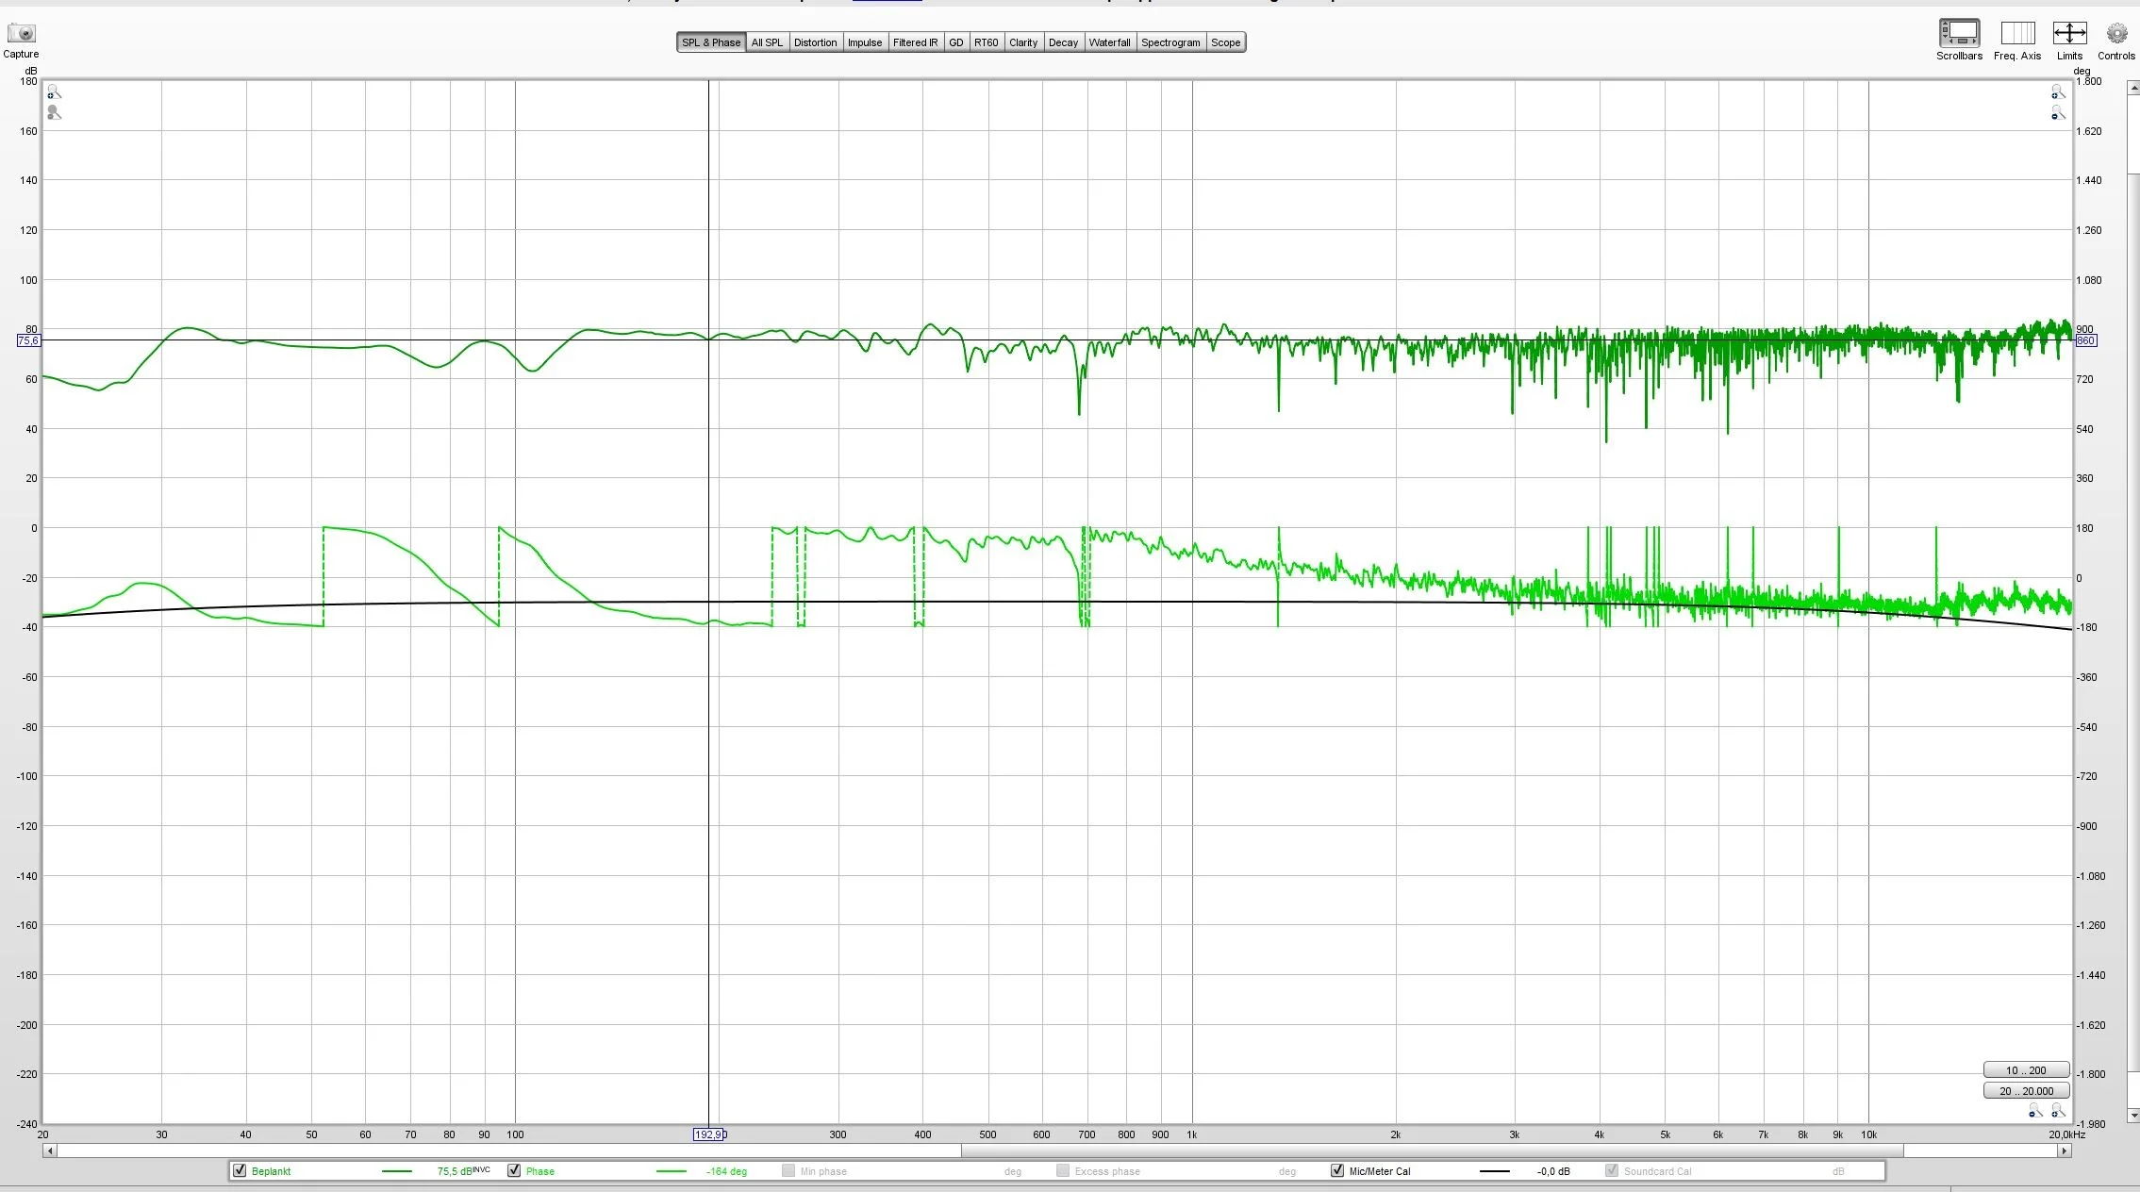
Task: Click the horizontal scrollbar thumb
Action: [1433, 1151]
